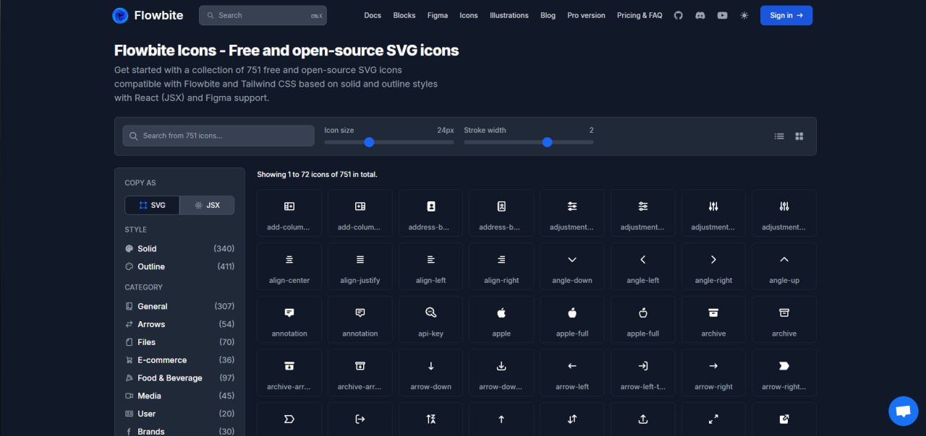This screenshot has height=436, width=926.
Task: Adjust the Stroke width slider handle
Action: 547,142
